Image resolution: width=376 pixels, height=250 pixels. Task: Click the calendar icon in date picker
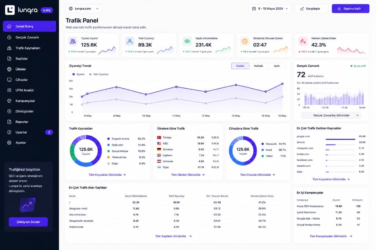coord(254,9)
